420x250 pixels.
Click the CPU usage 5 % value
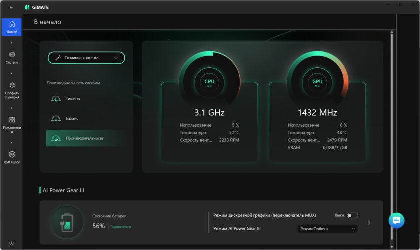235,125
